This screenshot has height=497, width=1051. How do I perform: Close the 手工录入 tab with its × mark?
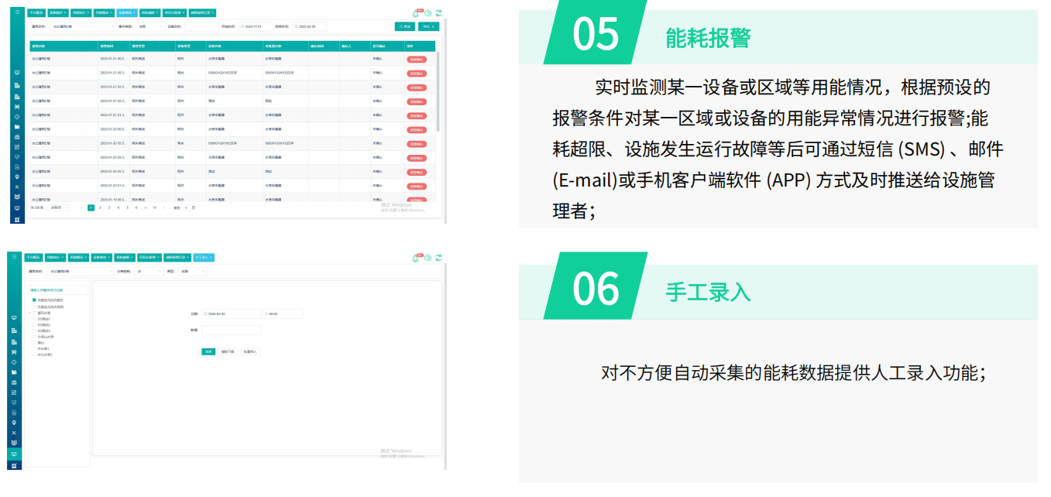[x=211, y=258]
